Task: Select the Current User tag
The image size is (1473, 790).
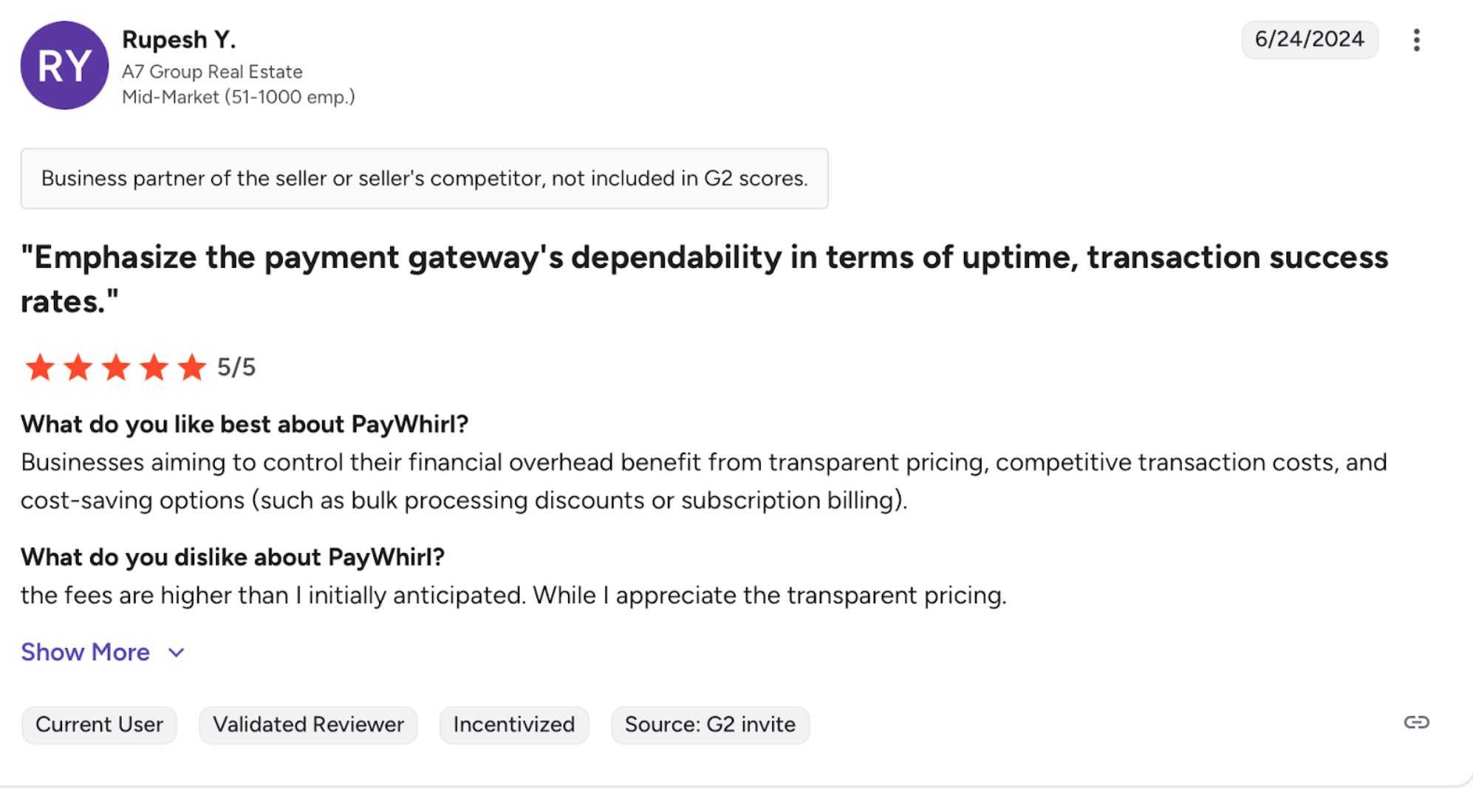Action: click(x=99, y=724)
